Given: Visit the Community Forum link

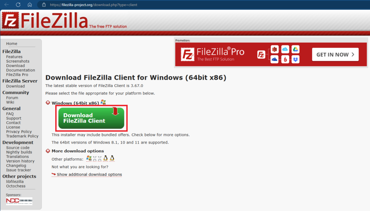Looking at the screenshot, I should coord(12,98).
